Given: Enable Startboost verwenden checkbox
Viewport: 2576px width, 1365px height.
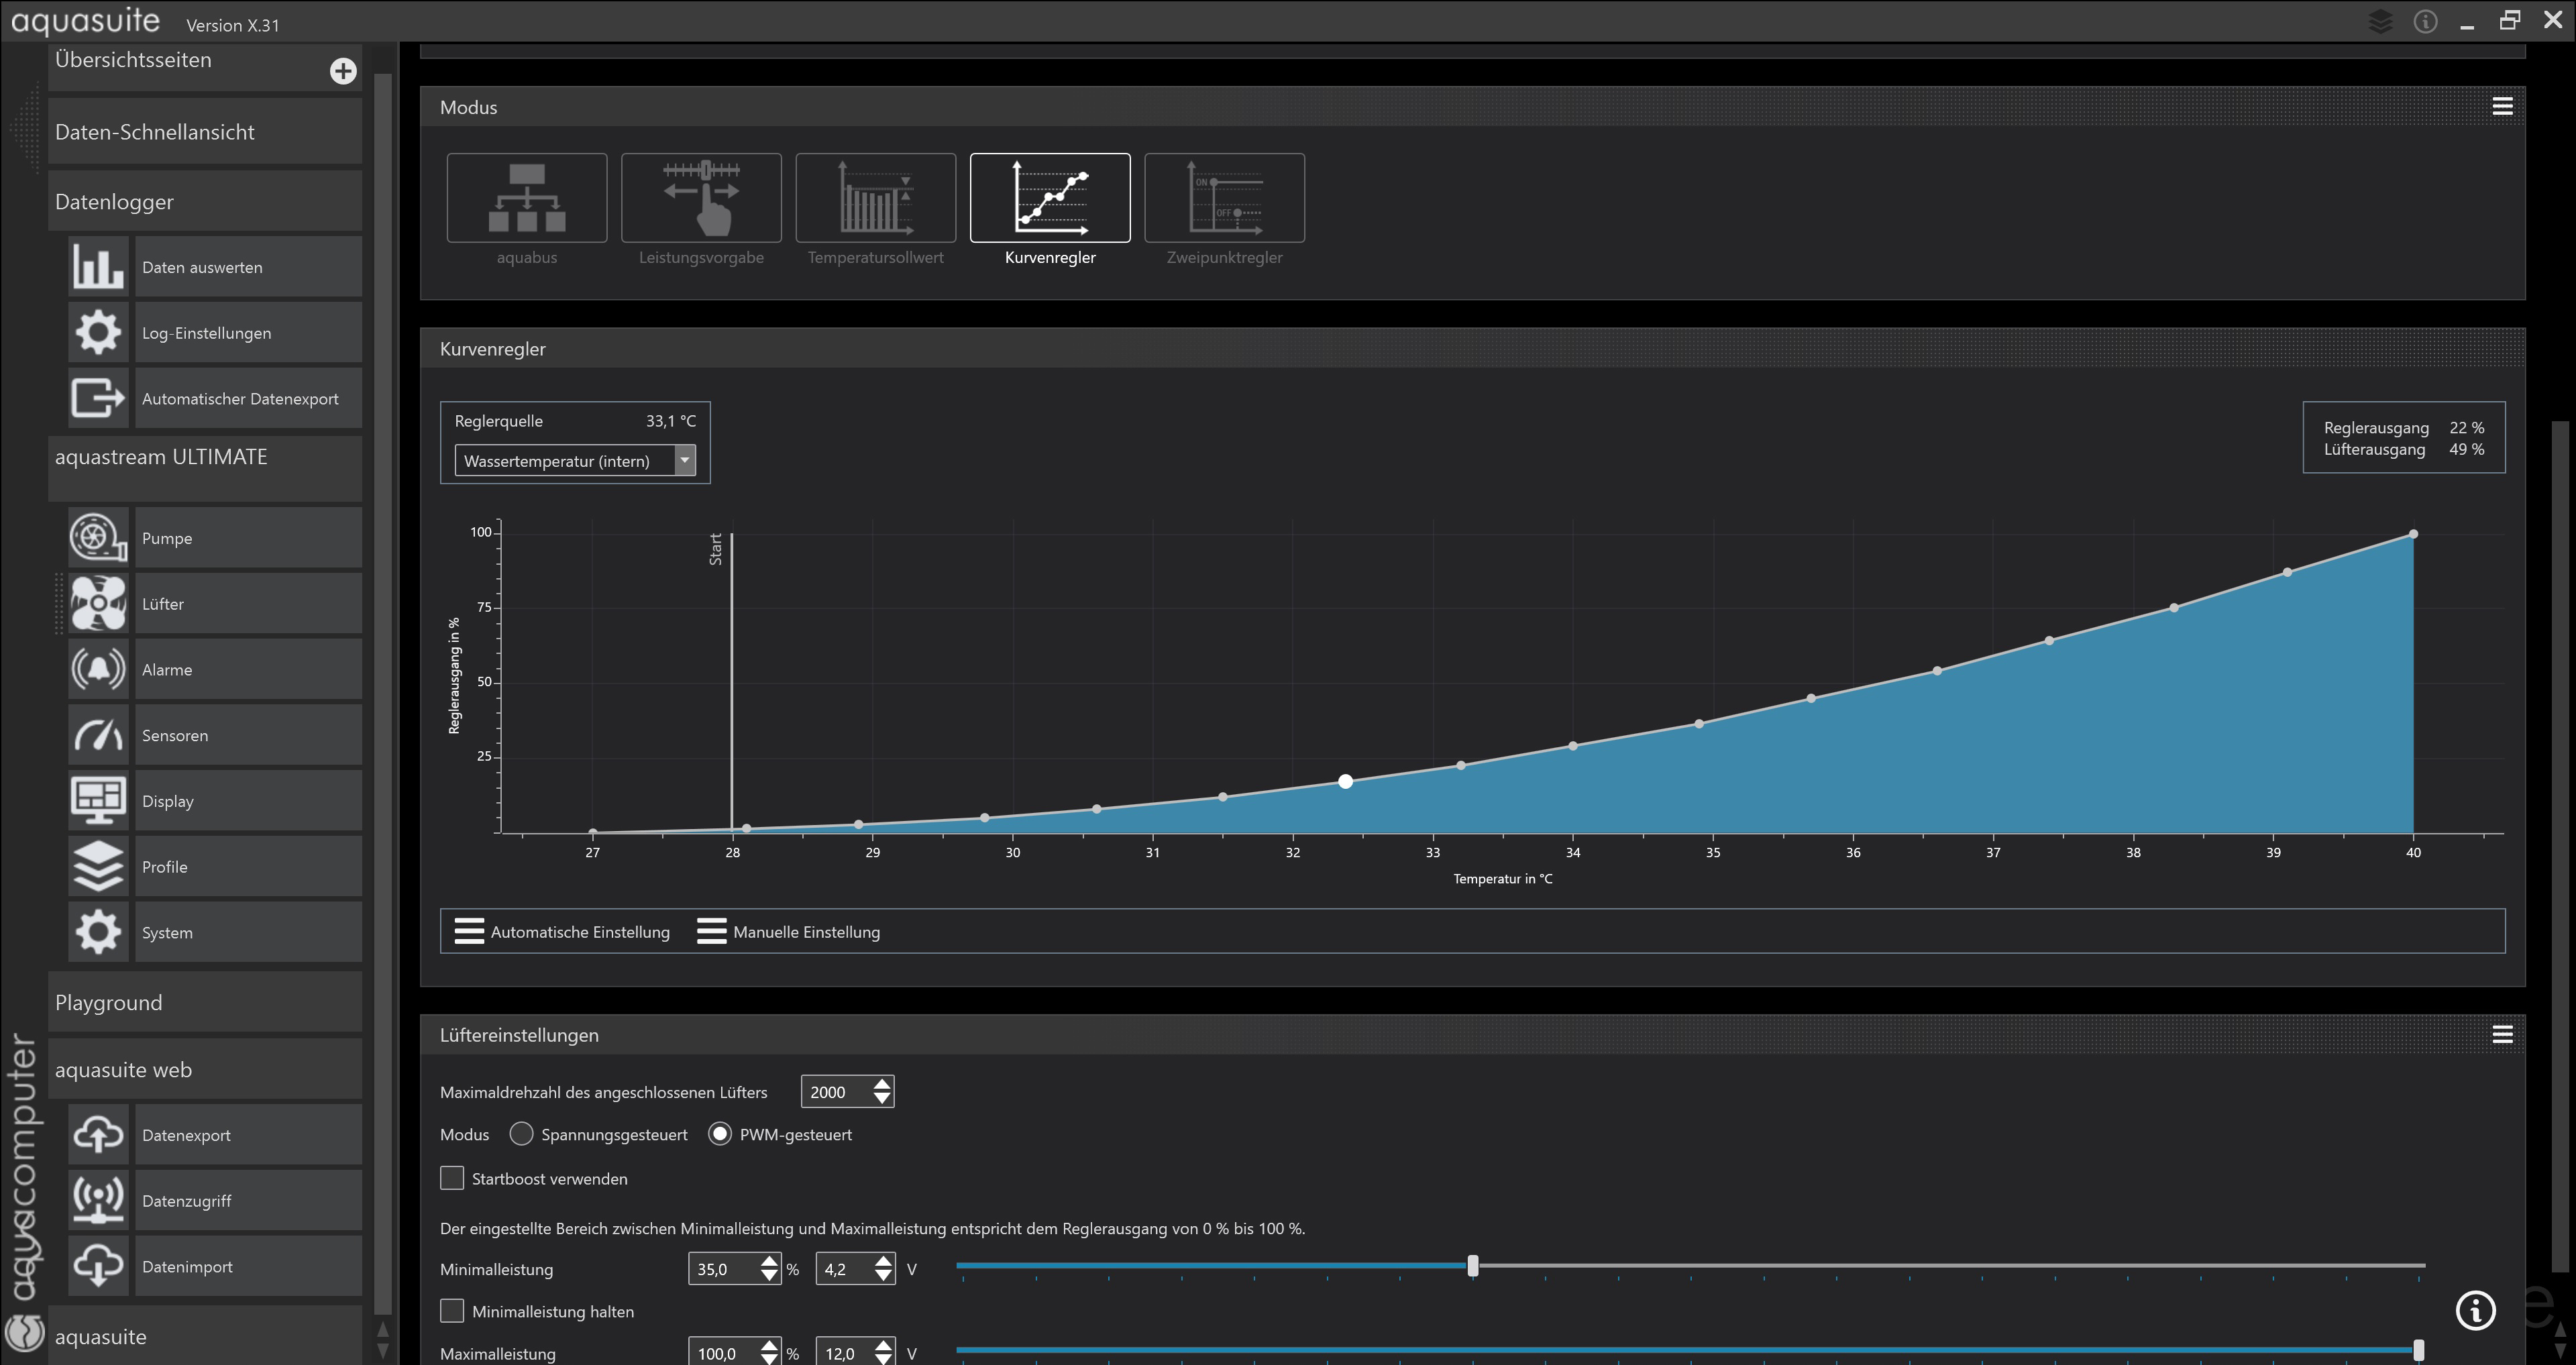Looking at the screenshot, I should [452, 1178].
